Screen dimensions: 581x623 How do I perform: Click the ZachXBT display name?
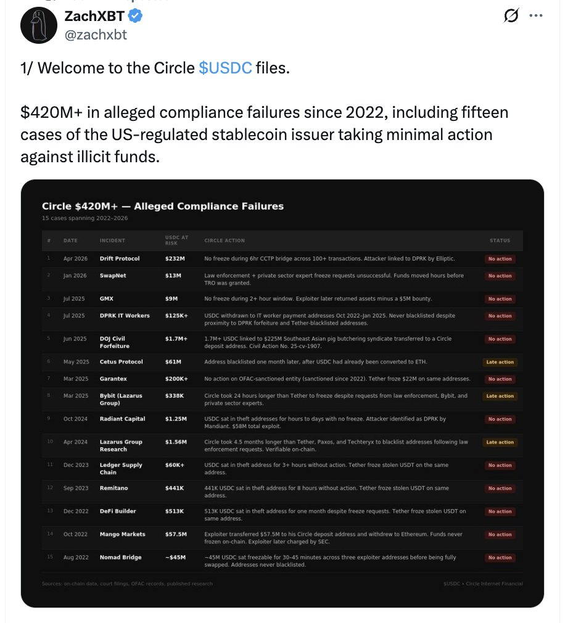pos(94,17)
